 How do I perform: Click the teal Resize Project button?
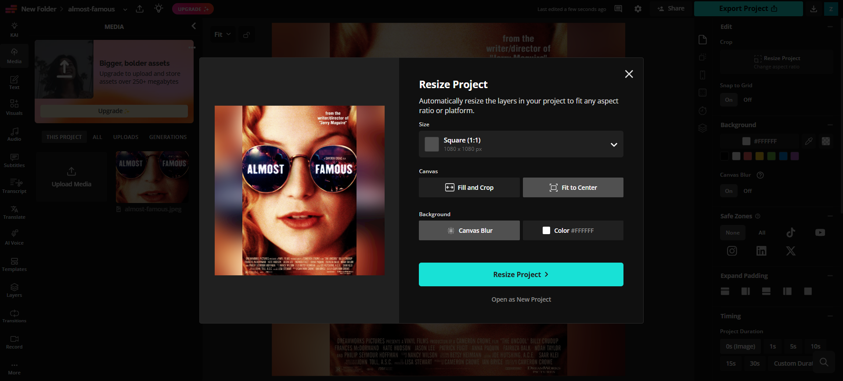click(521, 274)
